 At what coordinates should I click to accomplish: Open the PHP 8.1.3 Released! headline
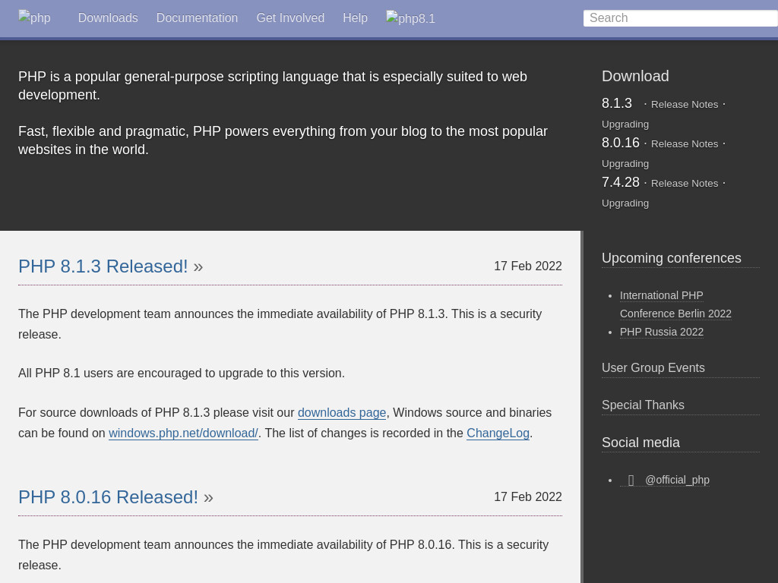[103, 266]
